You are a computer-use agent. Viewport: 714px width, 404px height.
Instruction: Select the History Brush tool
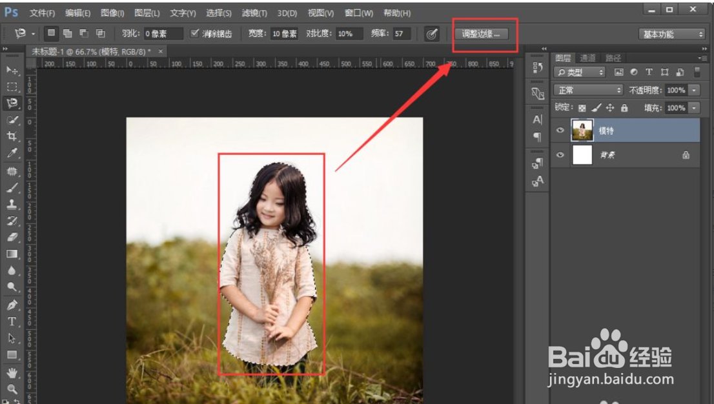(x=12, y=221)
